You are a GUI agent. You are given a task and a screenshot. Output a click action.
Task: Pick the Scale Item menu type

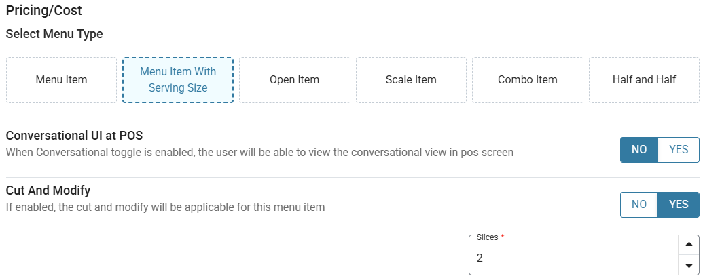(411, 80)
